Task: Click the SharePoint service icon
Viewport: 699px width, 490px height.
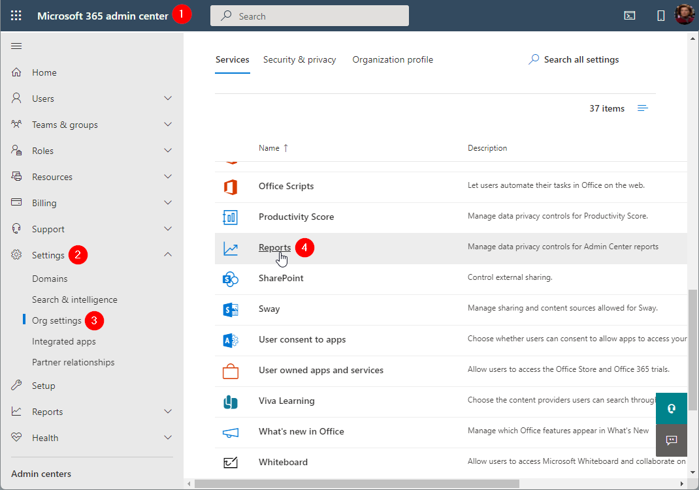Action: 230,279
